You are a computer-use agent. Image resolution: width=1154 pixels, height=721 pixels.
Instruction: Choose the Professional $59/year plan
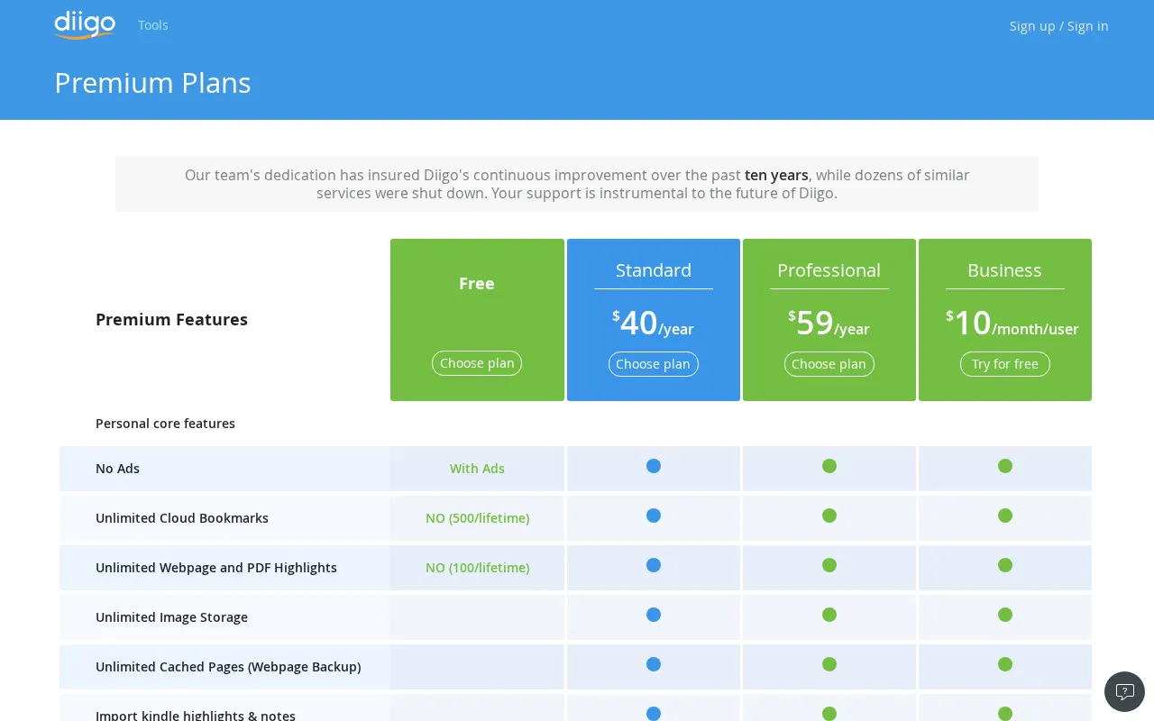coord(829,364)
